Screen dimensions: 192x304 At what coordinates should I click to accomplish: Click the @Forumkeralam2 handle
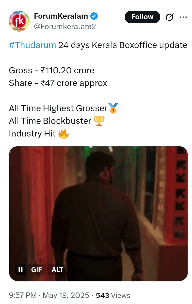(65, 26)
